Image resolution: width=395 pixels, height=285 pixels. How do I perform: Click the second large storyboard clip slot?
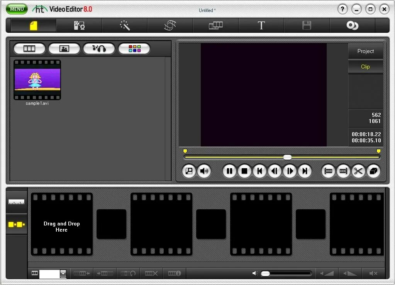coord(161,224)
